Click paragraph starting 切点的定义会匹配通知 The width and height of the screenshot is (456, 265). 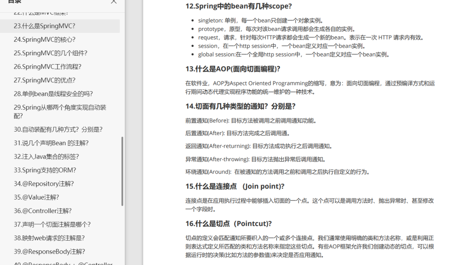(x=309, y=246)
